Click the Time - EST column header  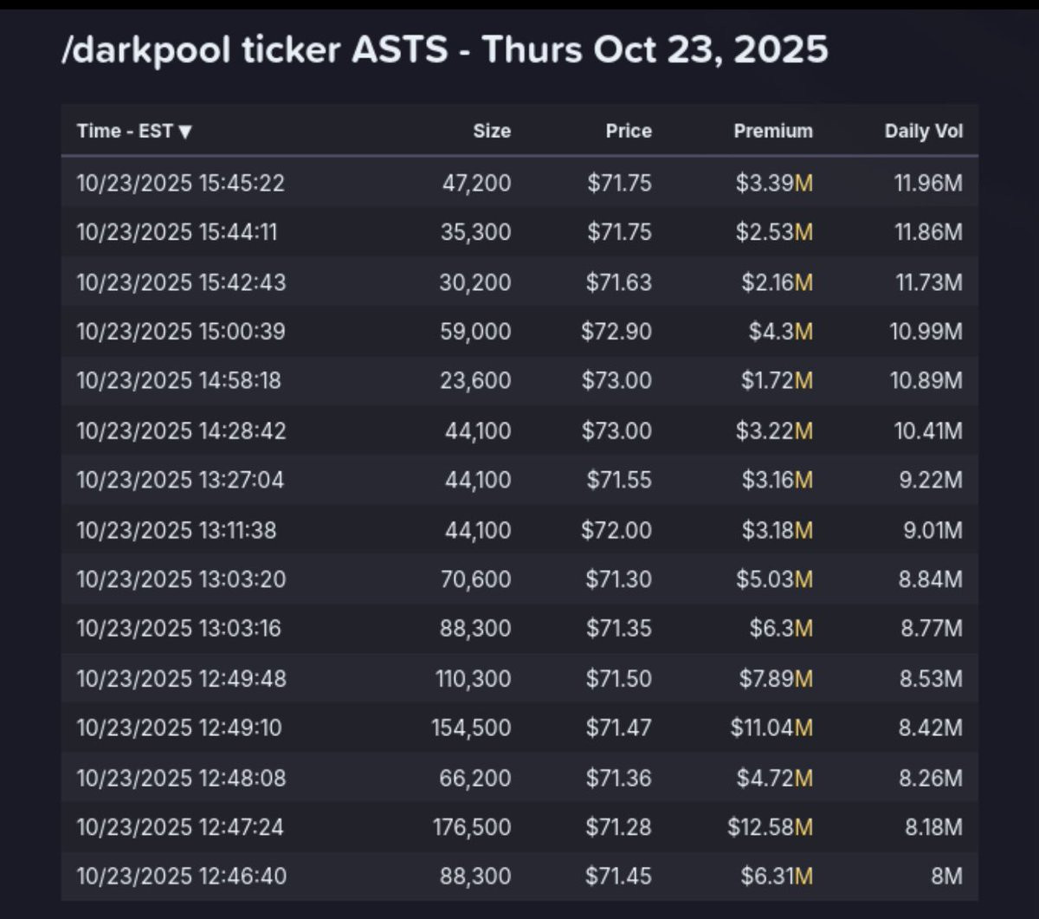125,132
